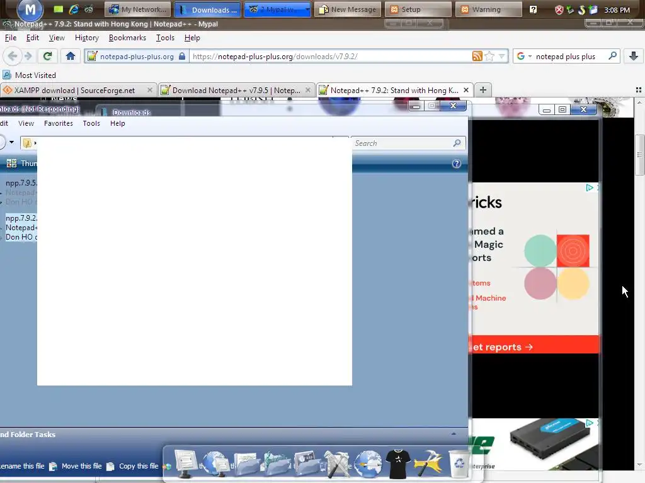
Task: Open View menu in Downloads explorer window
Action: pos(26,123)
